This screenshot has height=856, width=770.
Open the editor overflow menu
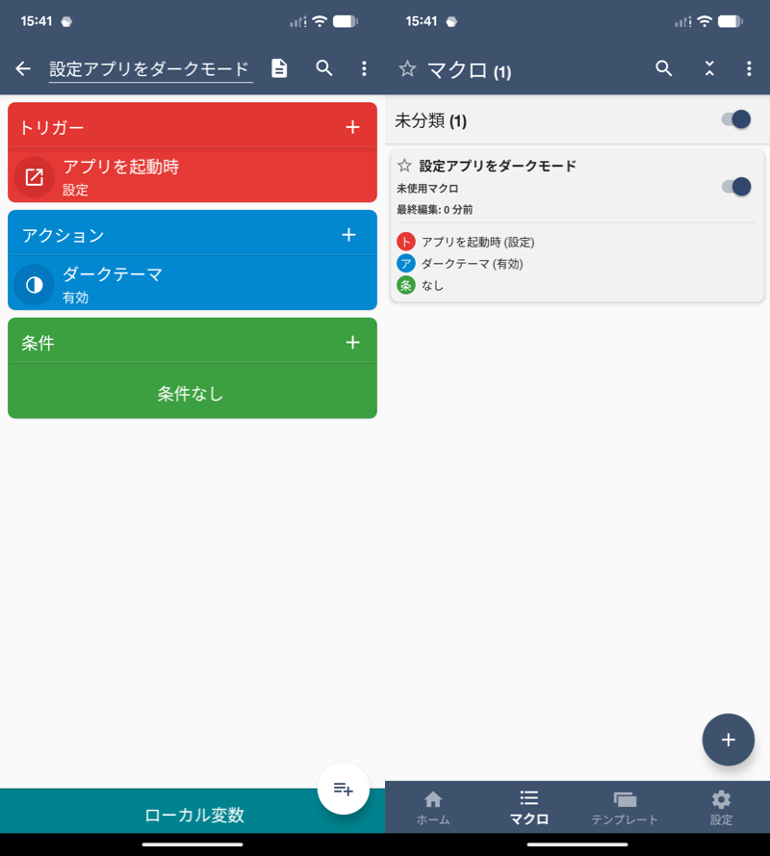click(x=364, y=68)
